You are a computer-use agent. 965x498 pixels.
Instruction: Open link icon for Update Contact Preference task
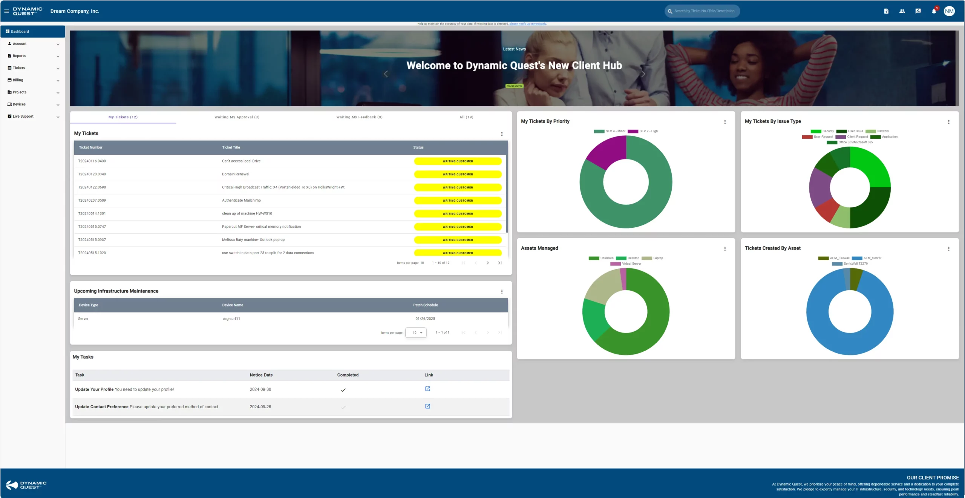[427, 406]
